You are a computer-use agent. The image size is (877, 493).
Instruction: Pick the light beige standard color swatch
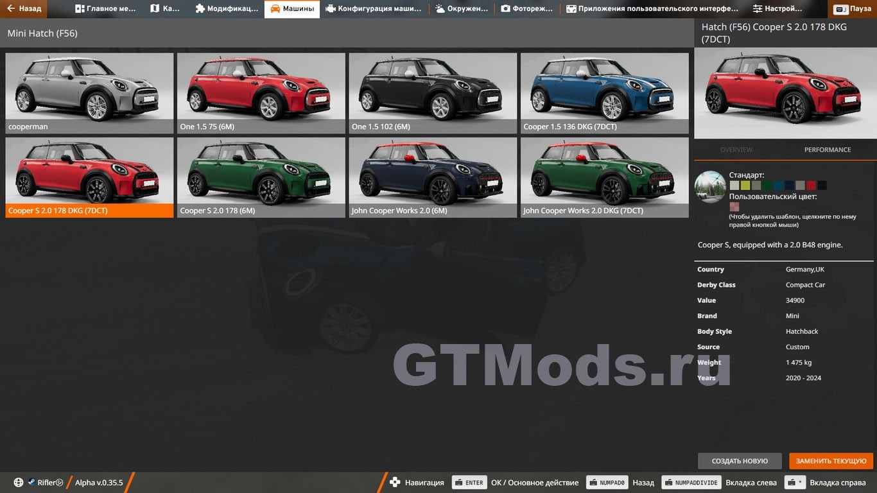734,186
